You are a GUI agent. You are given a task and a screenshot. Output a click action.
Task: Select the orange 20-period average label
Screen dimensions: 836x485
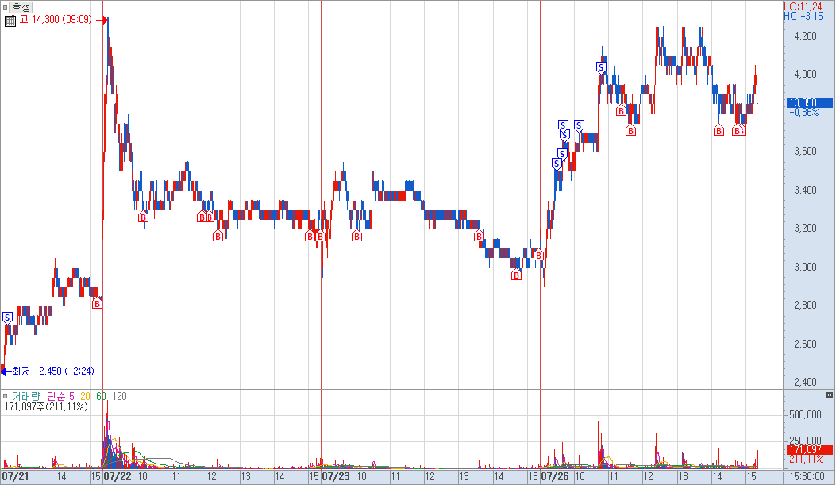(85, 397)
